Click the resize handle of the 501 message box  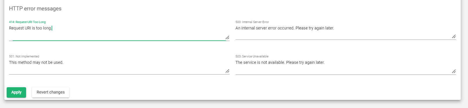point(227,71)
